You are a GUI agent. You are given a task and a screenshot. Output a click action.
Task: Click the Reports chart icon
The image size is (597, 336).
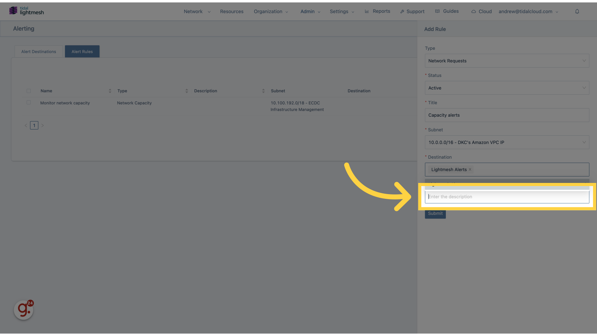pyautogui.click(x=367, y=11)
